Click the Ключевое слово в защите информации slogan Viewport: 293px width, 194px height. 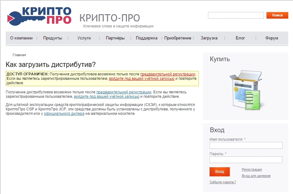click(118, 26)
